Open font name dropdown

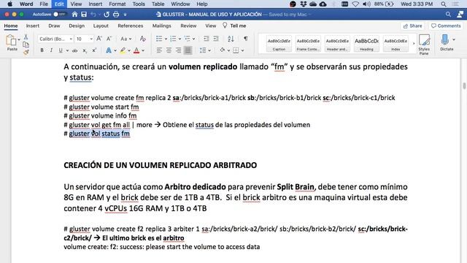(x=71, y=39)
